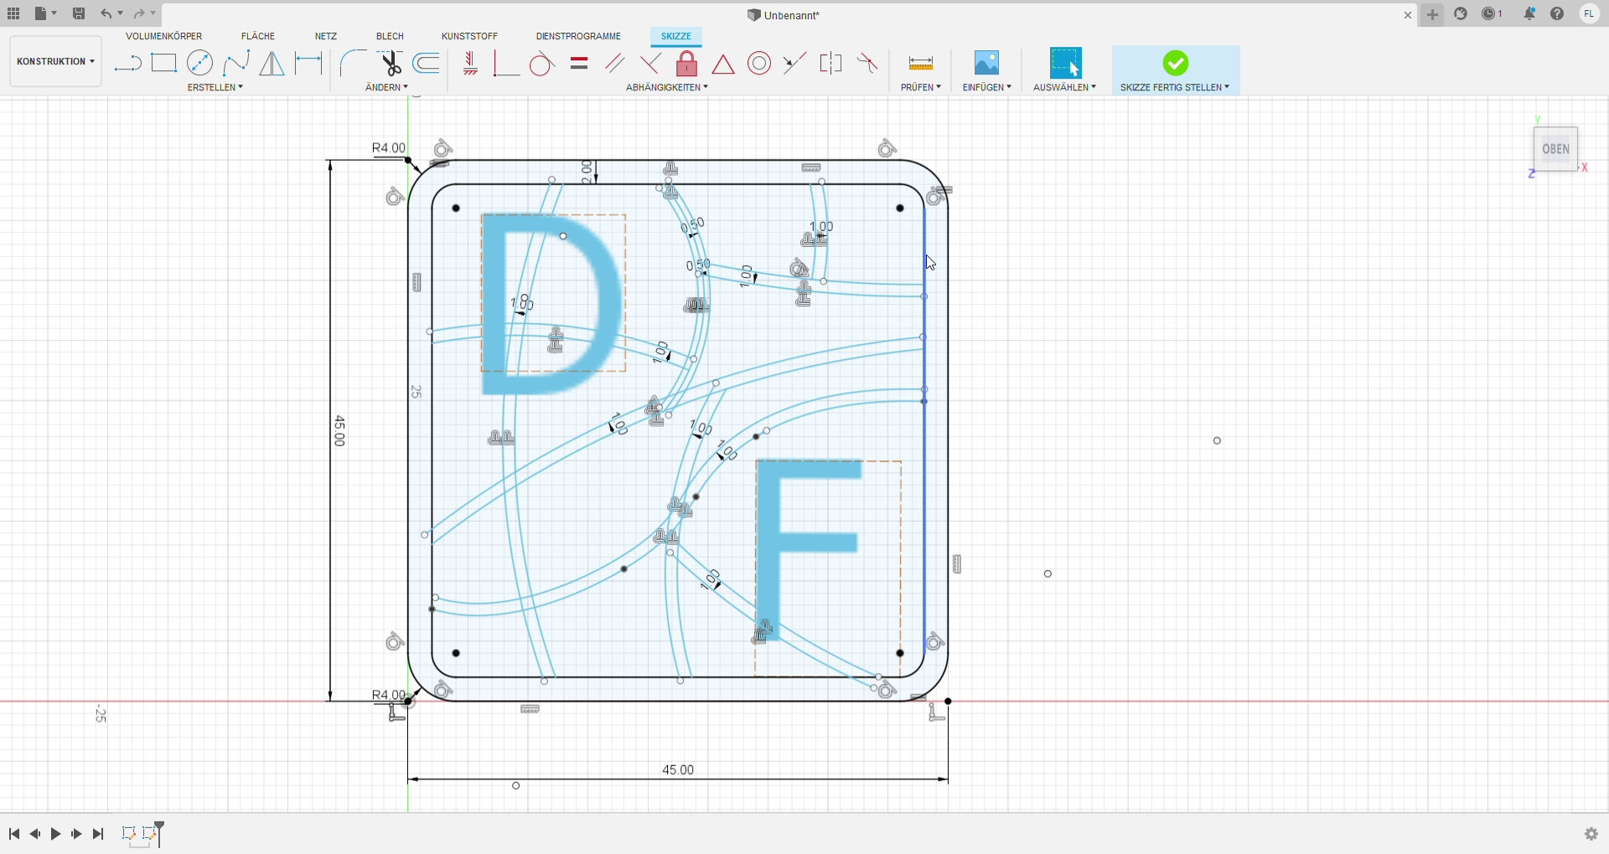Viewport: 1609px width, 854px height.
Task: Select the Fillet sketch tool
Action: [353, 64]
